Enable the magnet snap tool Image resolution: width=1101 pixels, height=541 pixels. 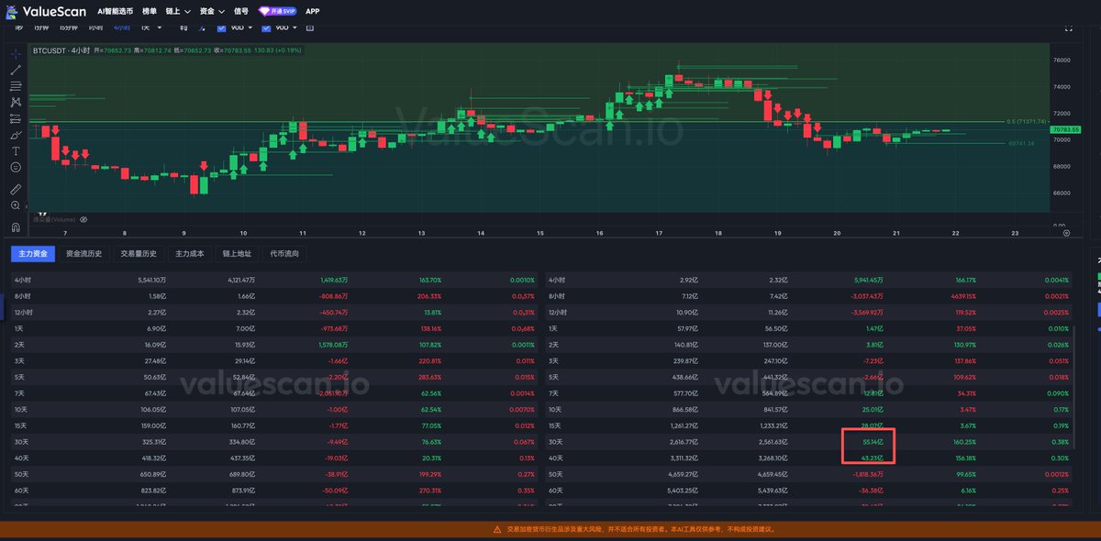pos(16,226)
